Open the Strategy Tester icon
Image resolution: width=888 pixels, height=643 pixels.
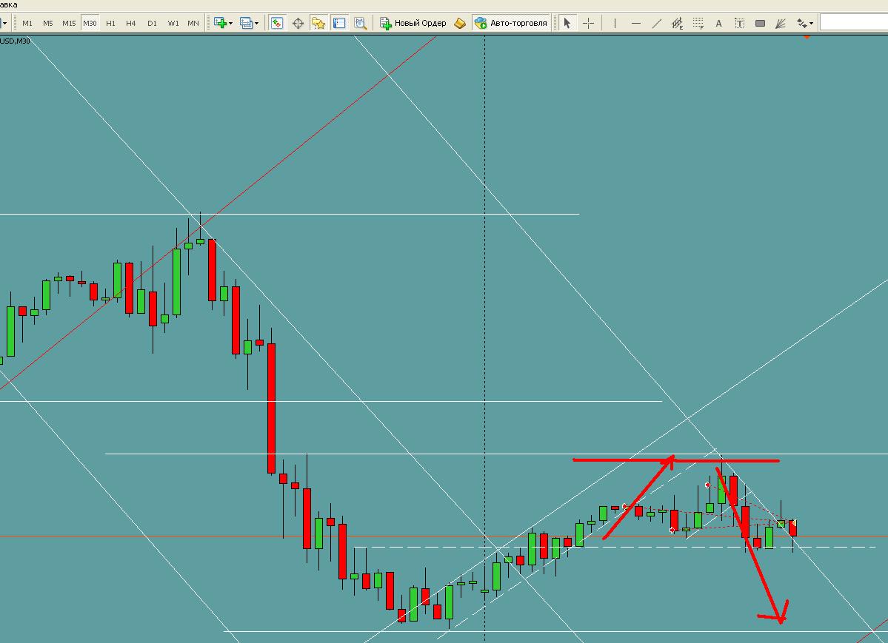(360, 23)
